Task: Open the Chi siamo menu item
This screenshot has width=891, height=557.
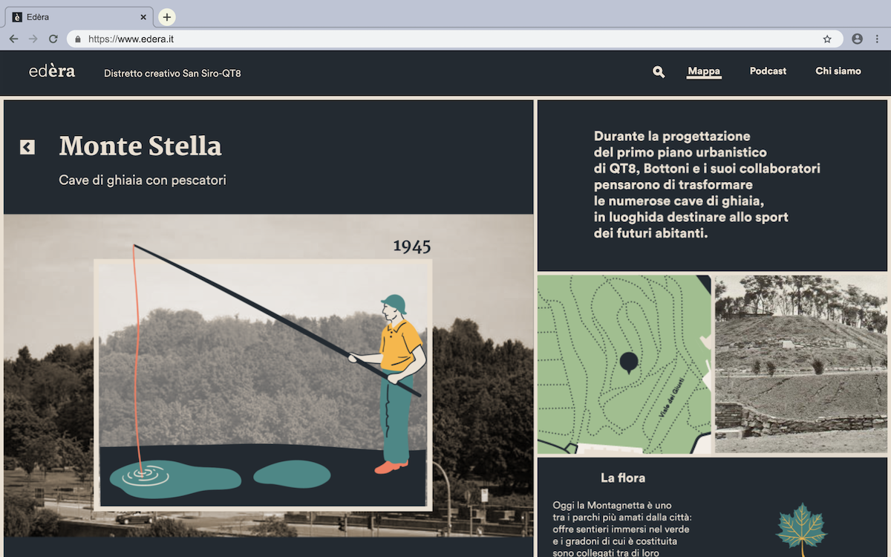Action: point(838,71)
